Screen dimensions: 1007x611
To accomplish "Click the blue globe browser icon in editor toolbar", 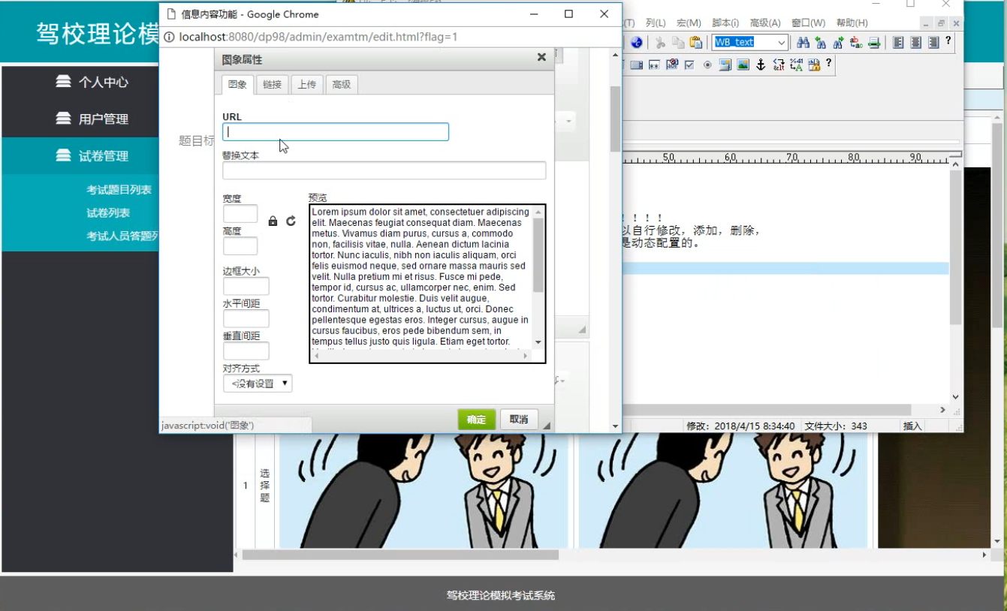I will coord(636,43).
